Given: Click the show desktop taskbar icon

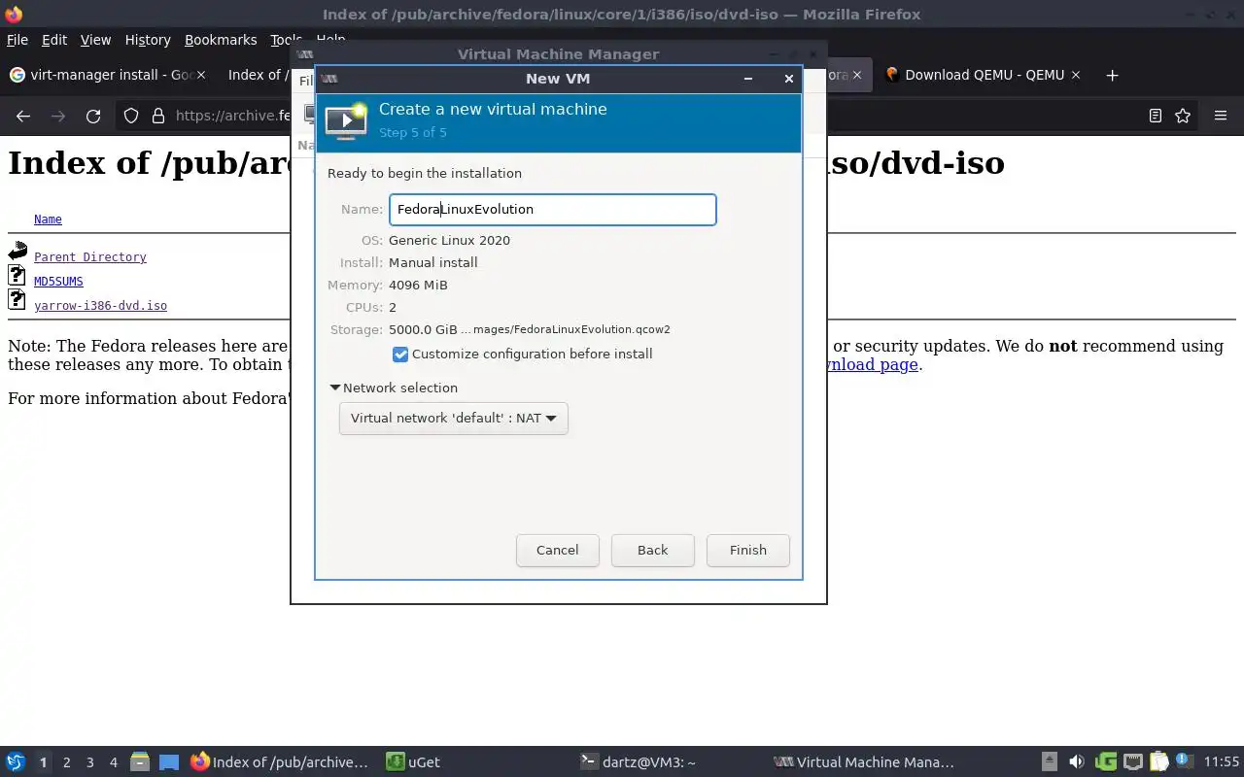Looking at the screenshot, I should pyautogui.click(x=168, y=762).
